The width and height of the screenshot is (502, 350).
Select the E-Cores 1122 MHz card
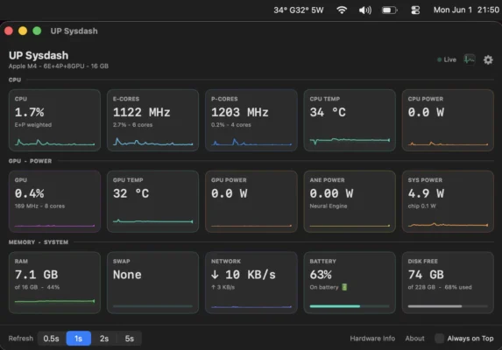pyautogui.click(x=153, y=120)
